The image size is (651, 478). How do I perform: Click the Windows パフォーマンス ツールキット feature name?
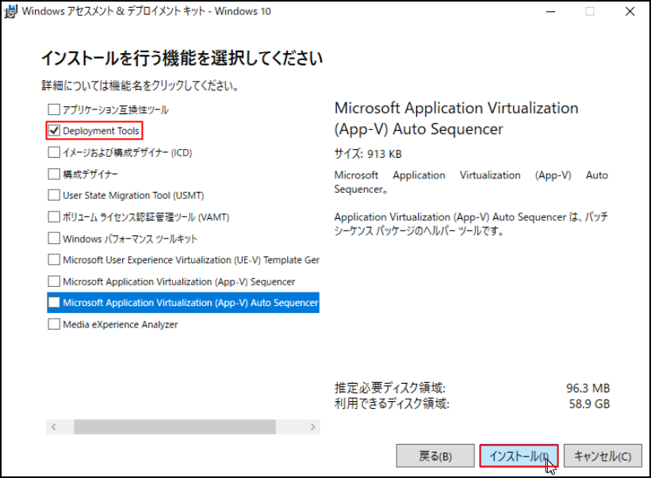[130, 239]
